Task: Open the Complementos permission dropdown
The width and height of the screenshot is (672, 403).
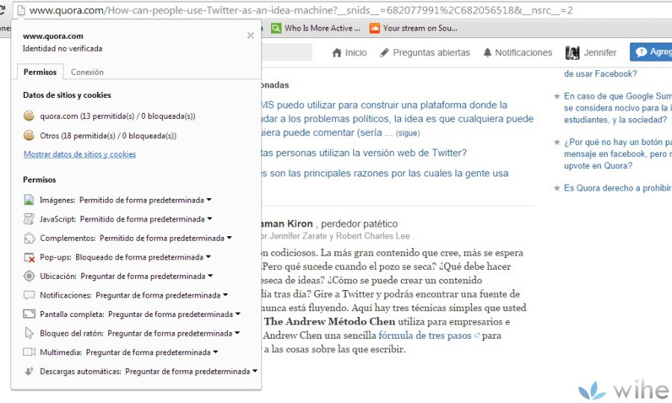Action: click(166, 238)
